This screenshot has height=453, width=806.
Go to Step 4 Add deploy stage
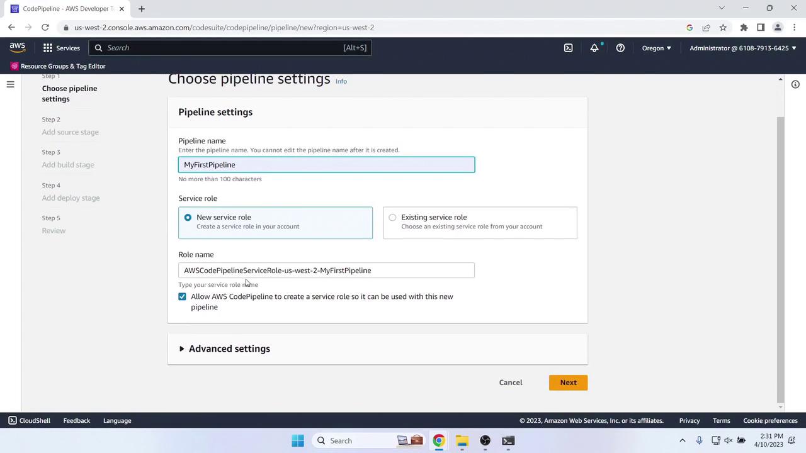point(71,198)
